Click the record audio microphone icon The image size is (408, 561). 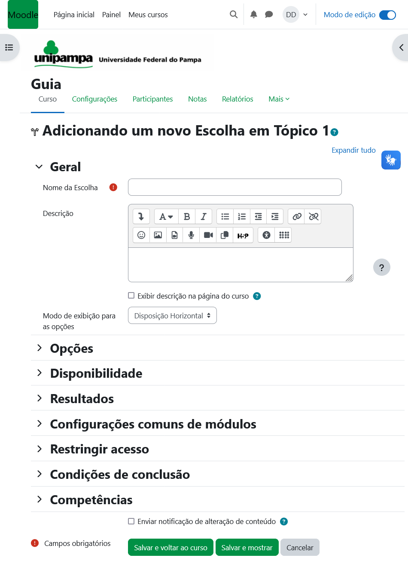point(191,235)
